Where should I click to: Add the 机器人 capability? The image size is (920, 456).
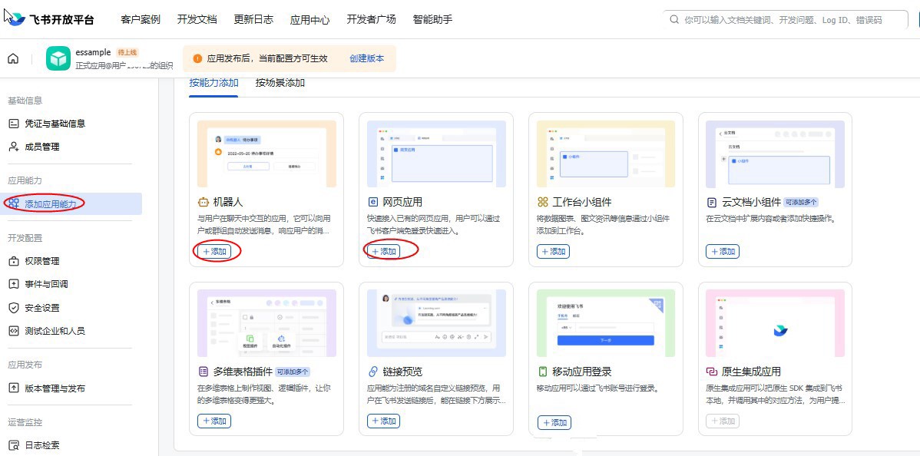(x=214, y=252)
